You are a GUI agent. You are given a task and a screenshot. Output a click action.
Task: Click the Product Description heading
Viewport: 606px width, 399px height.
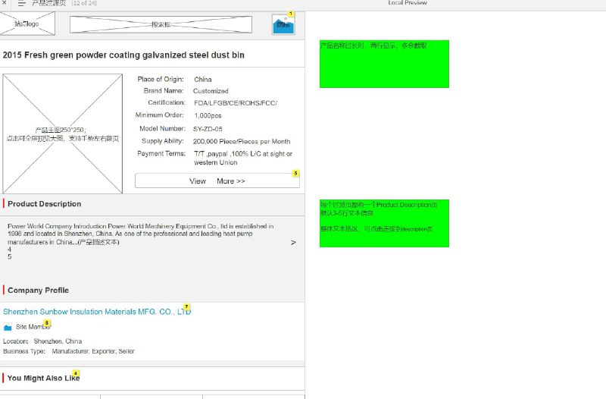45,204
